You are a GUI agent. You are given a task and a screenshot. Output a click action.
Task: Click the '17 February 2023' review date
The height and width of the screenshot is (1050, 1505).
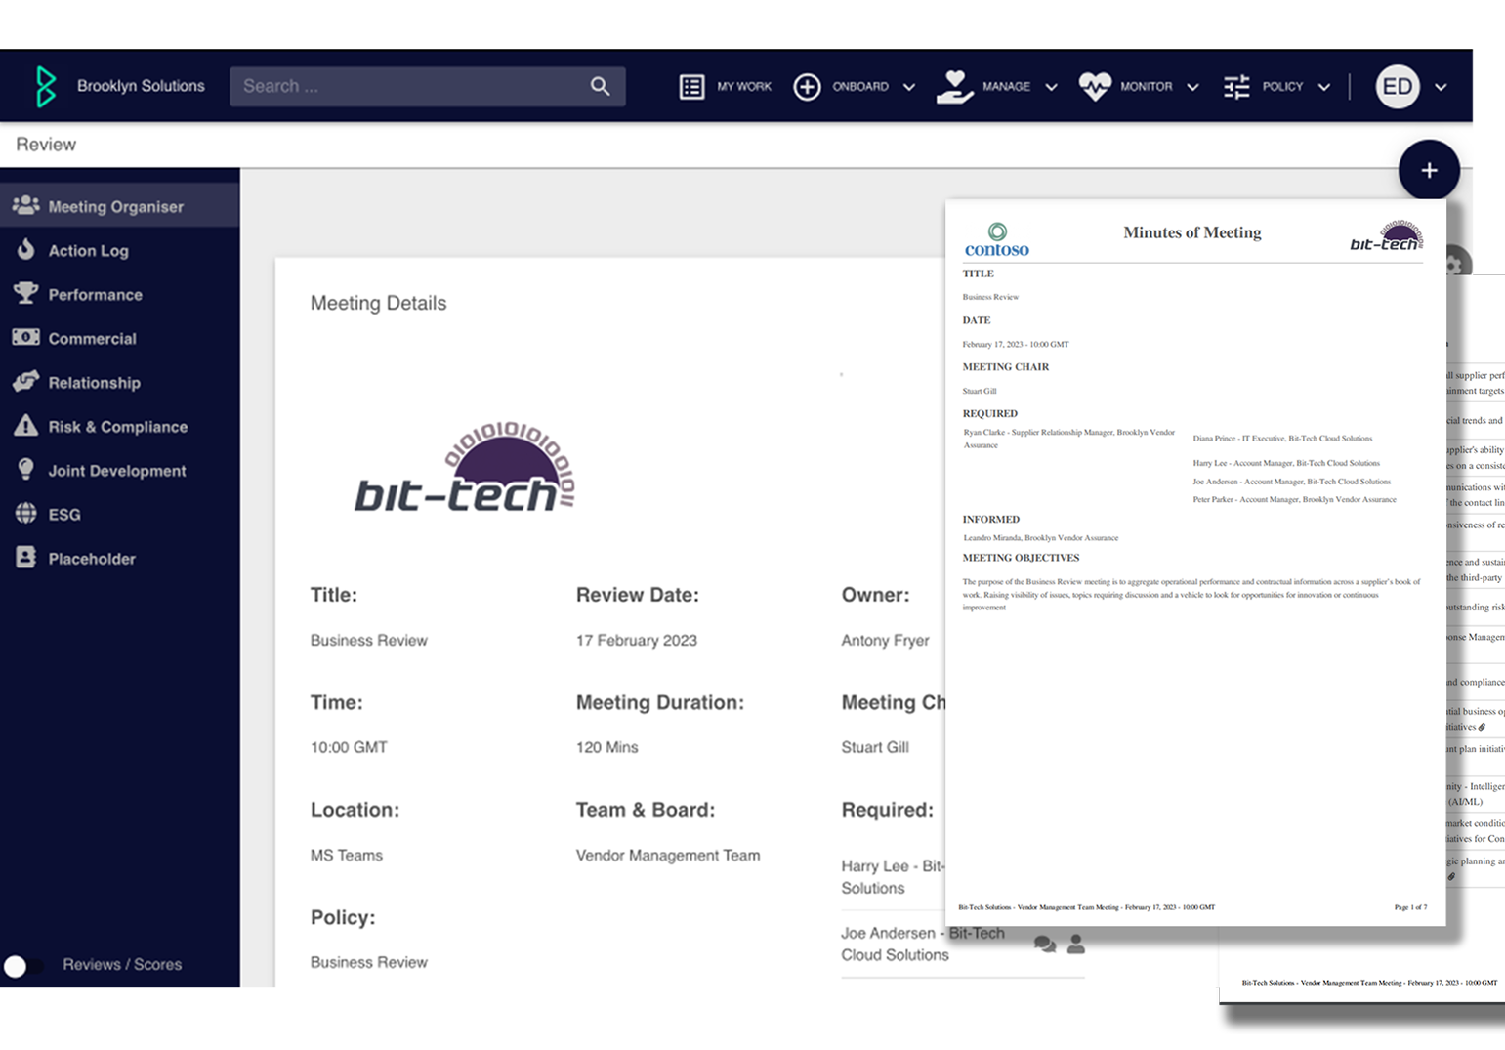[636, 641]
